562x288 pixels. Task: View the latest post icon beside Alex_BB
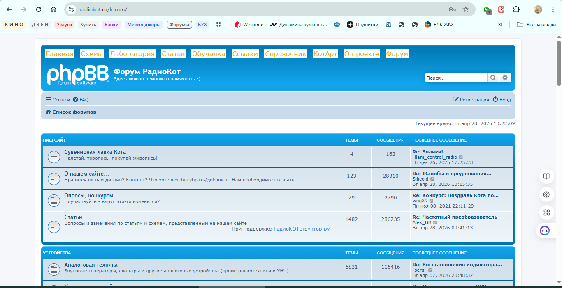(x=435, y=222)
